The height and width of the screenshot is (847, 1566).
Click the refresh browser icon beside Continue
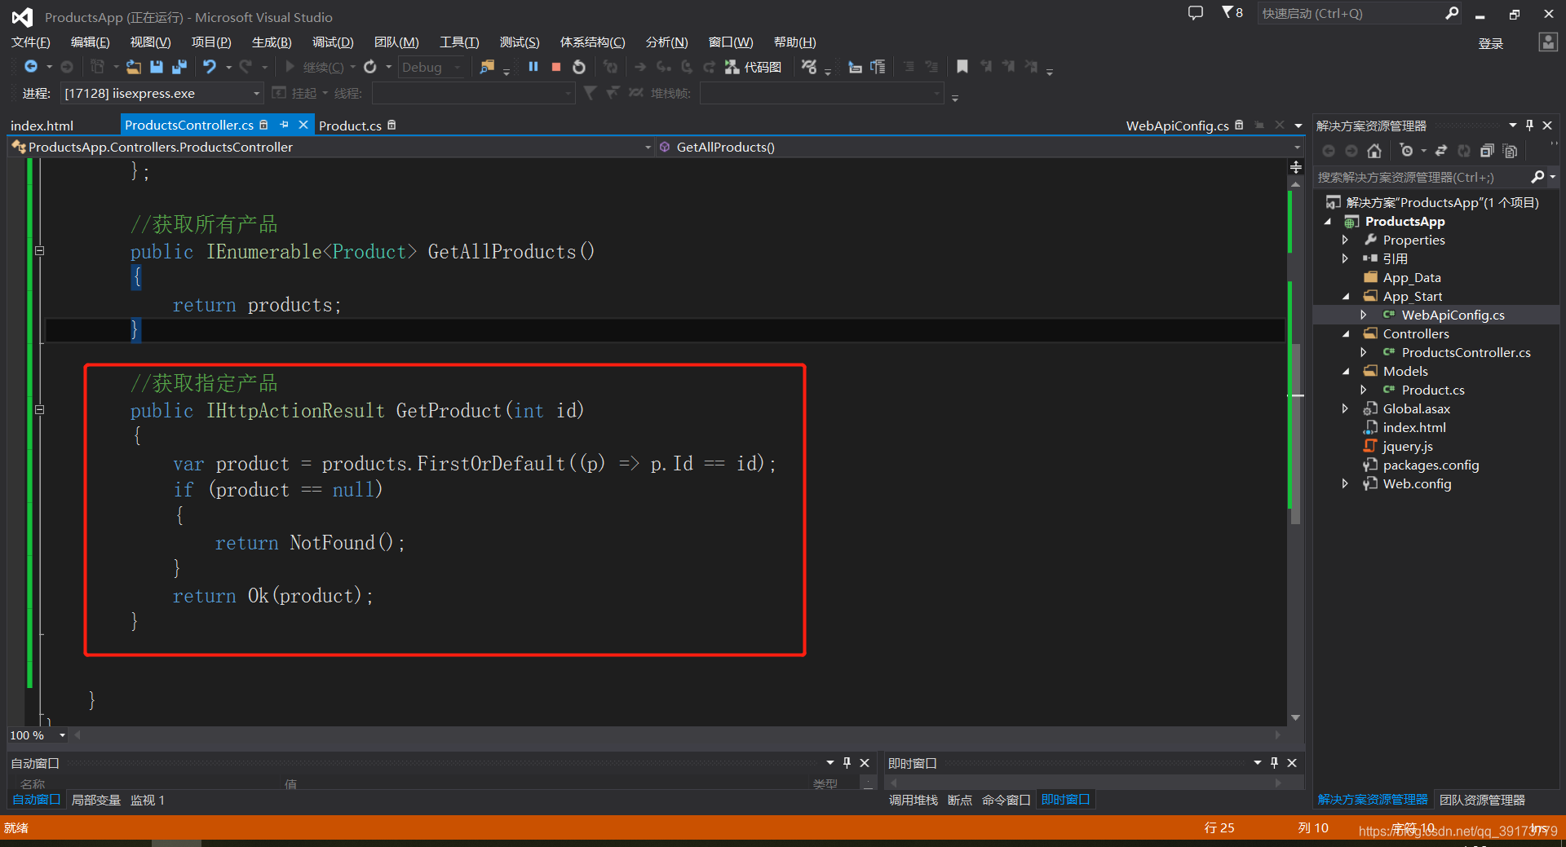(x=370, y=67)
